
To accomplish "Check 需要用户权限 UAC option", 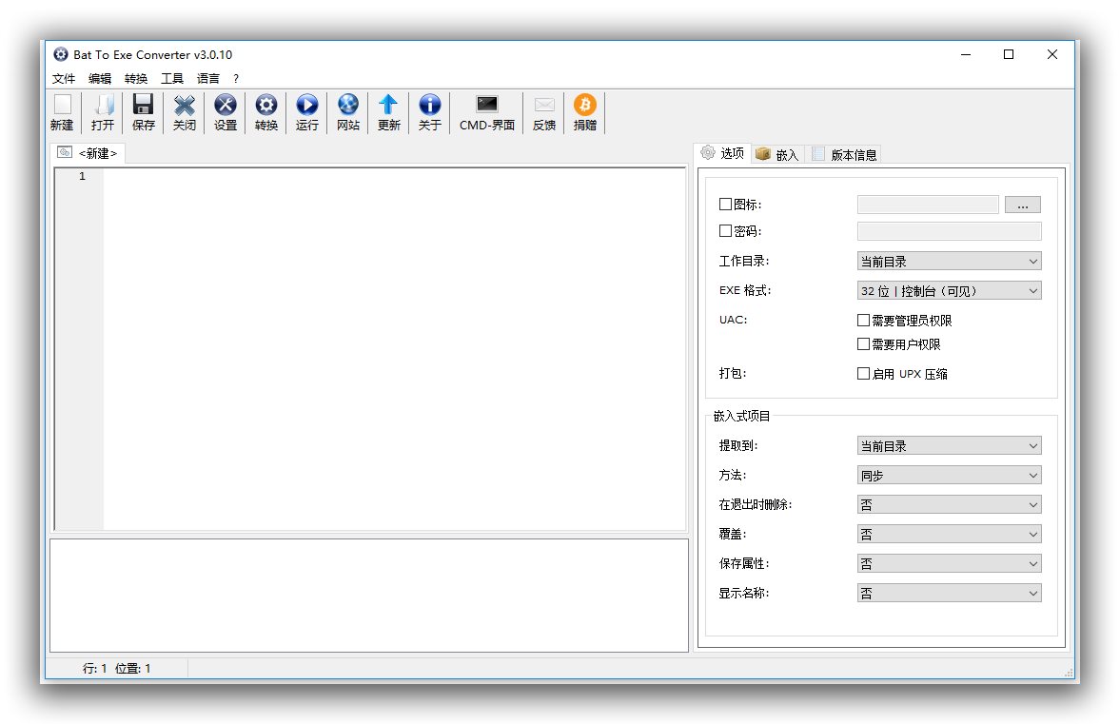I will pos(864,344).
